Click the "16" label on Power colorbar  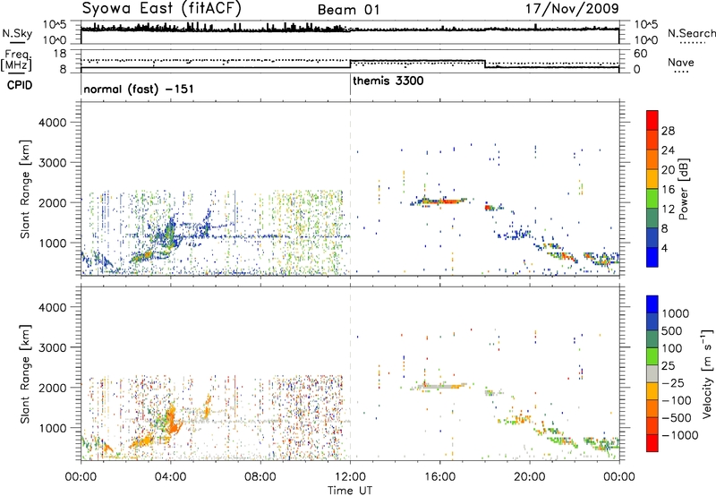point(668,190)
